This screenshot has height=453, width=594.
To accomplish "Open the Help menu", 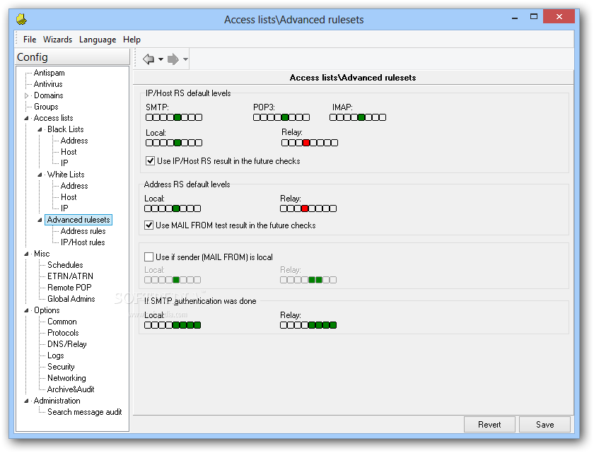I will [132, 40].
